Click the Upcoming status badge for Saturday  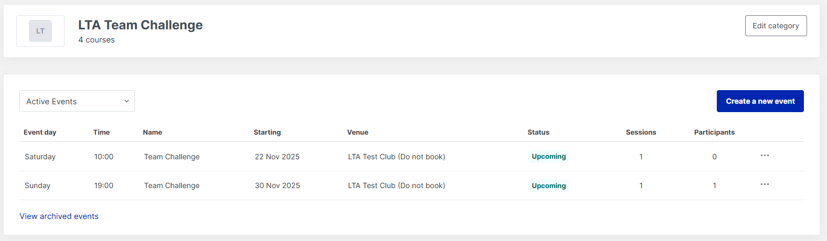point(548,157)
